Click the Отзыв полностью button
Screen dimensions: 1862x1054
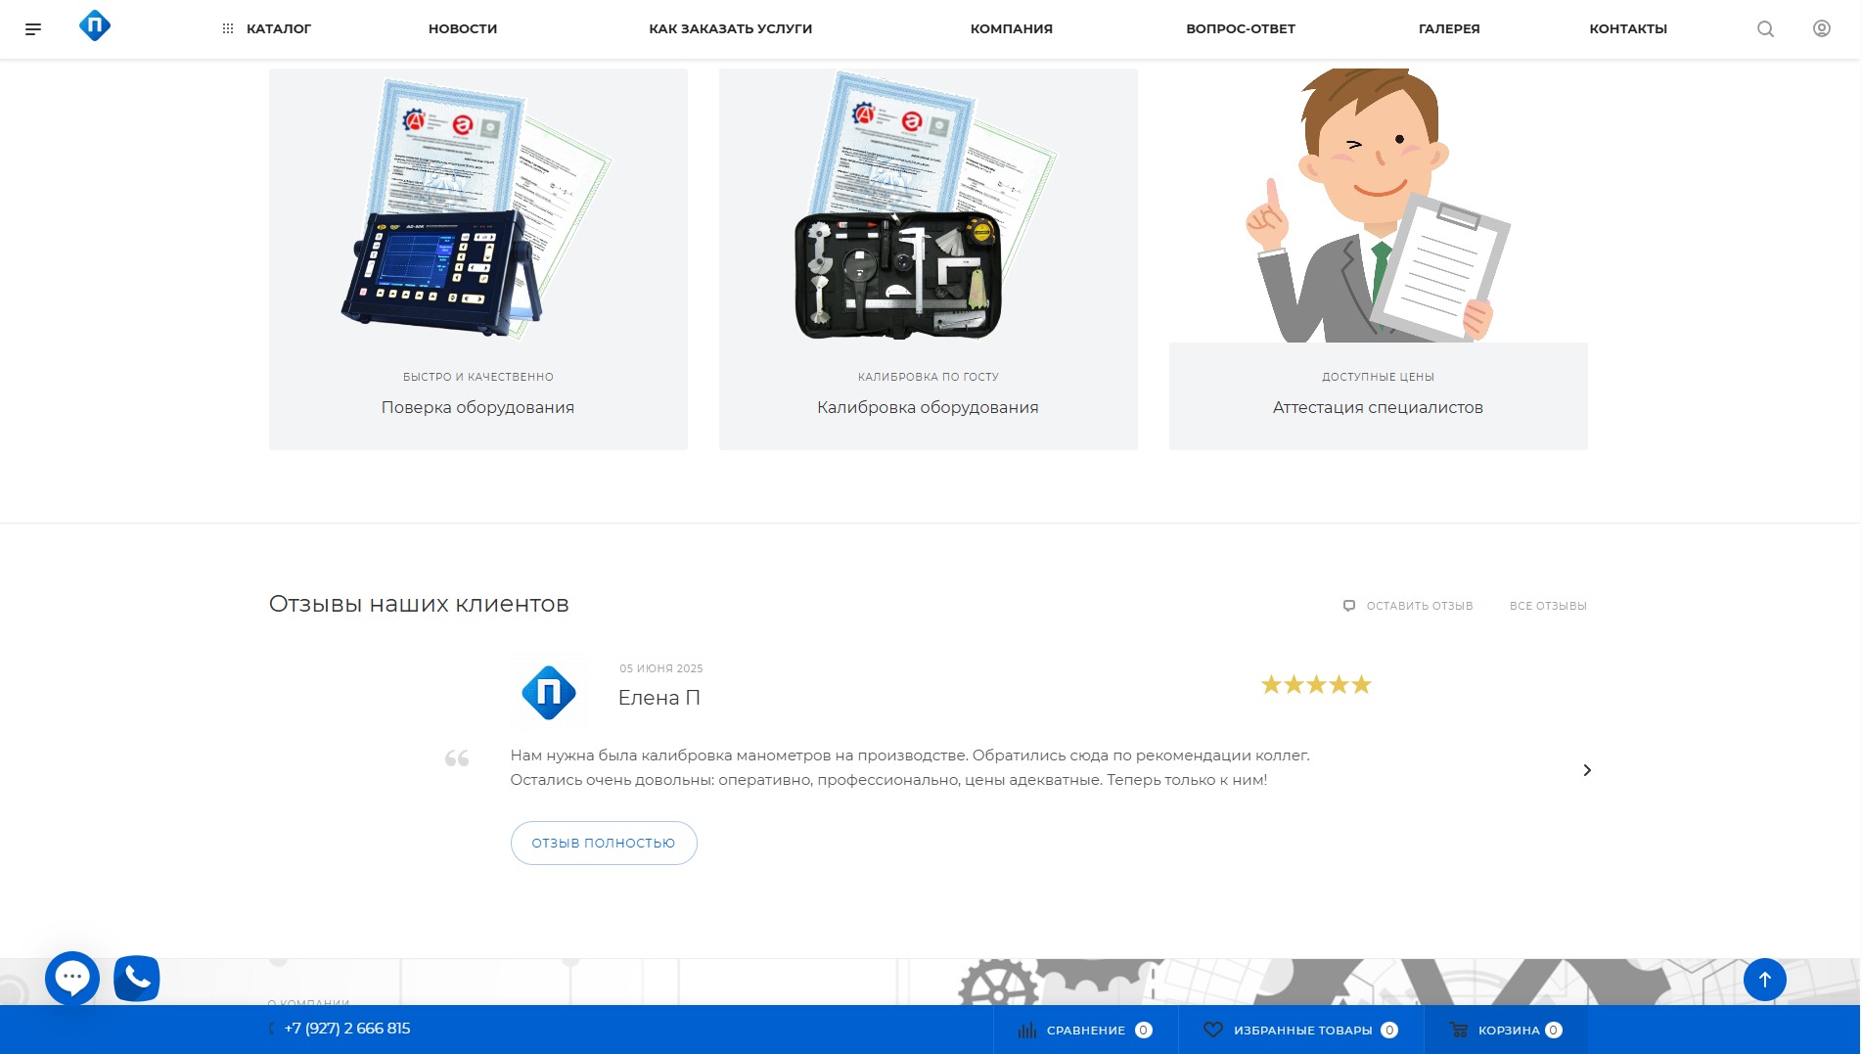click(x=604, y=843)
